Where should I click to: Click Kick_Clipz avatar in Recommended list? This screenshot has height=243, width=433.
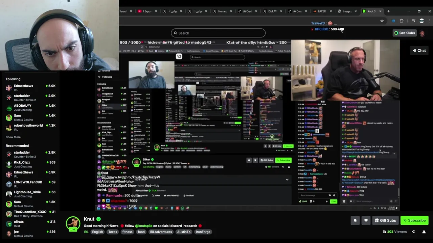pyautogui.click(x=9, y=164)
